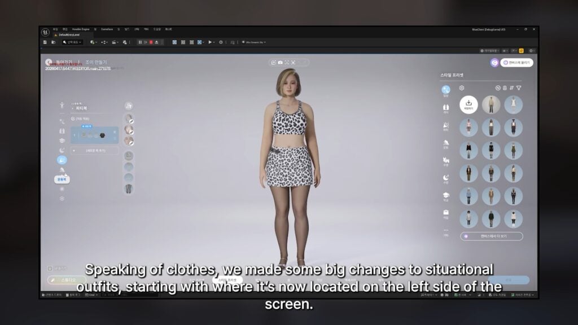
Task: Click the 저장하기 save preset button
Action: pos(468,103)
